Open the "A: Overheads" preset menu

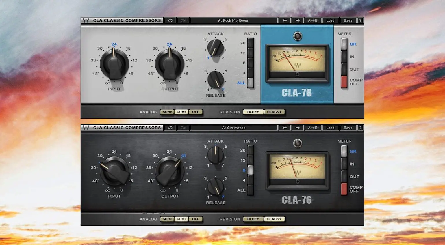pos(234,128)
